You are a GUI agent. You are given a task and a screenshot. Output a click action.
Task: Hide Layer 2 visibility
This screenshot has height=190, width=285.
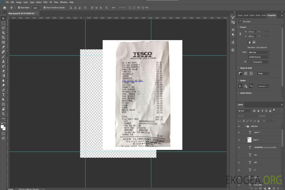pos(239,132)
